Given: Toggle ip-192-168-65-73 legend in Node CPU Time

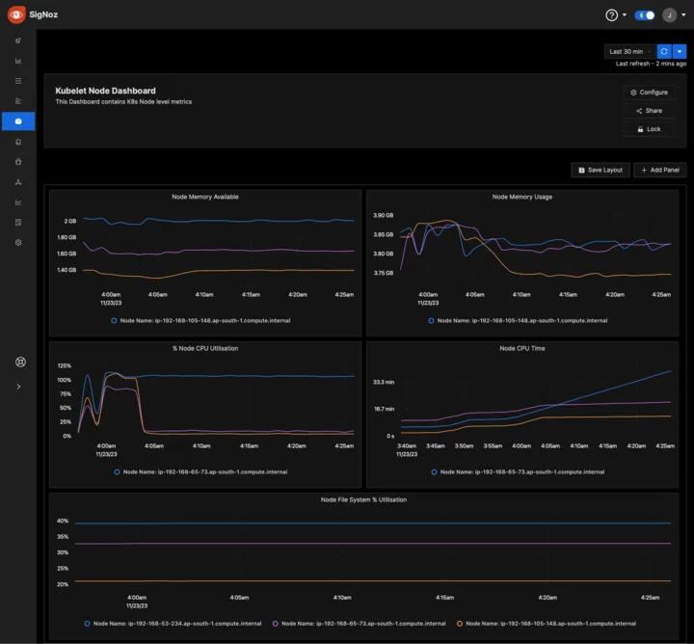Looking at the screenshot, I should coord(518,471).
